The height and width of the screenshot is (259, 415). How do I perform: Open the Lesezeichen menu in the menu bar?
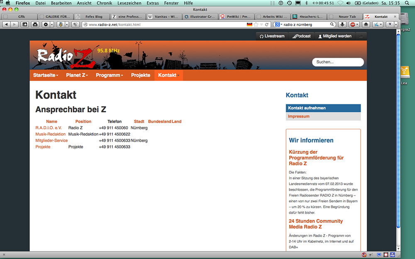point(129,3)
